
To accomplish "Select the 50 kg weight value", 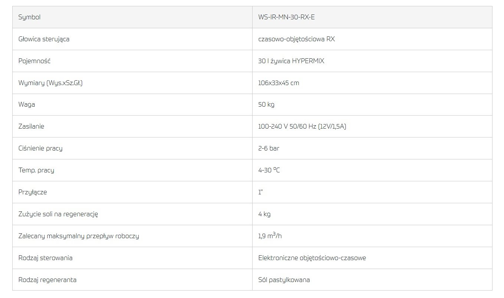I will coord(266,104).
